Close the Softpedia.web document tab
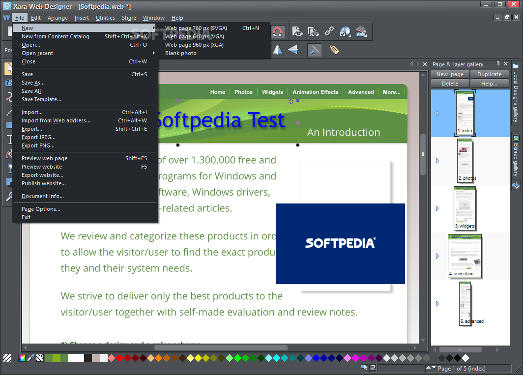 pyautogui.click(x=425, y=64)
